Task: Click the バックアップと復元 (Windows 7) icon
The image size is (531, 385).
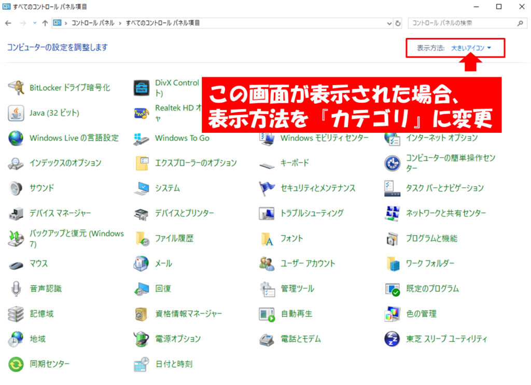Action: 16,238
